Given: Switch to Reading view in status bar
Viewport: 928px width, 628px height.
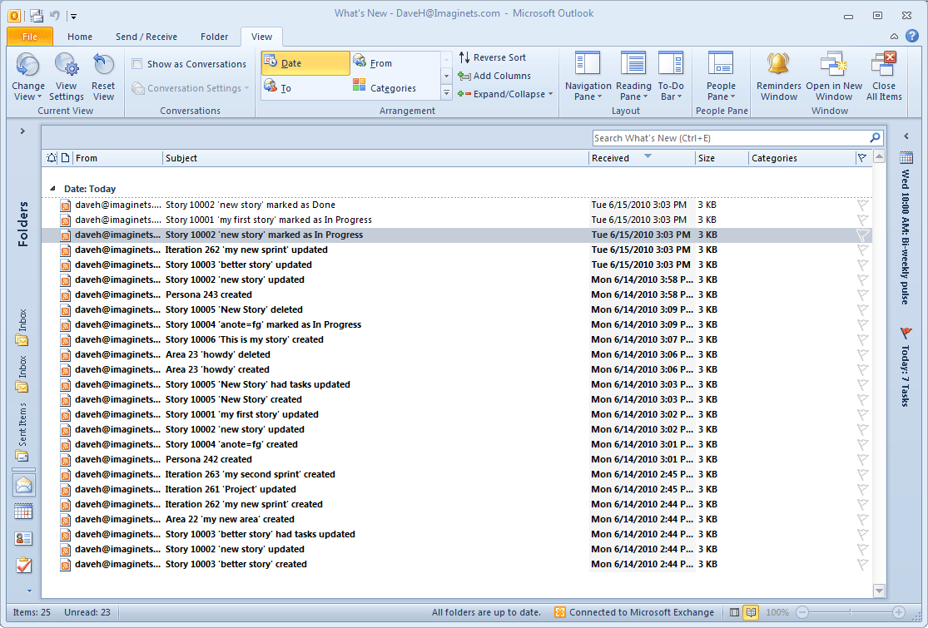Looking at the screenshot, I should tap(751, 613).
